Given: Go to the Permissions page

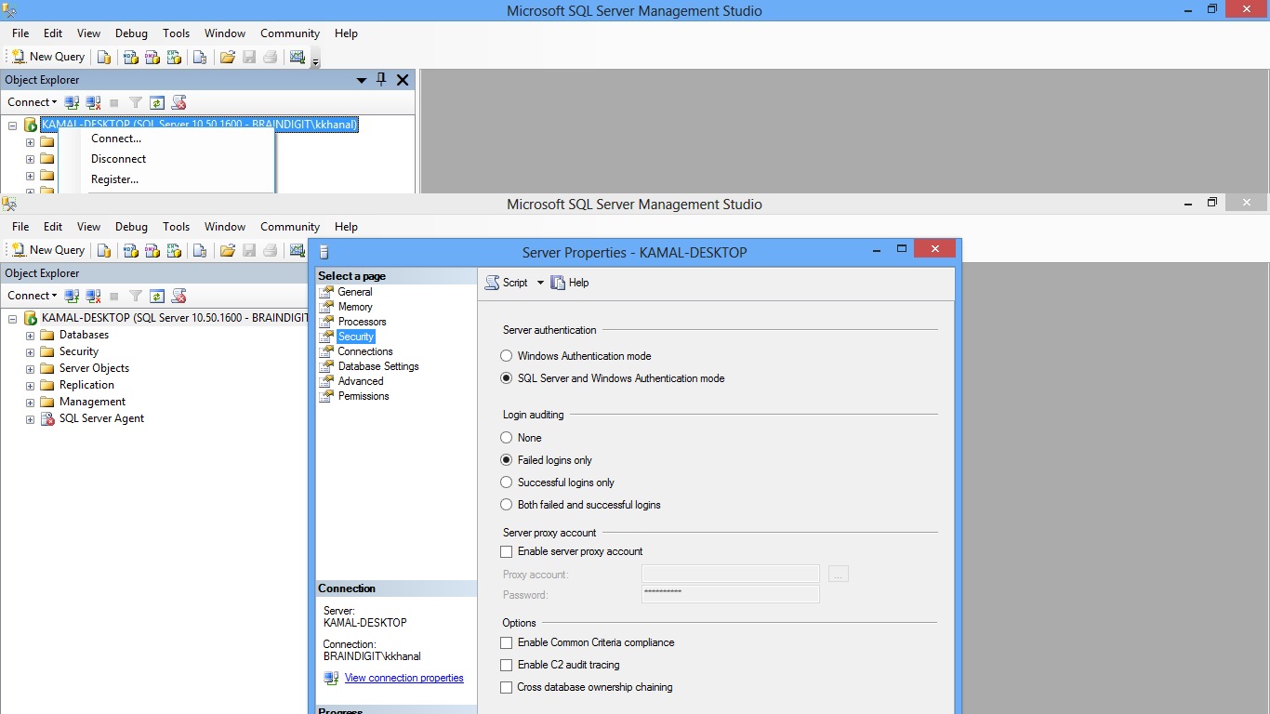Looking at the screenshot, I should coord(364,396).
